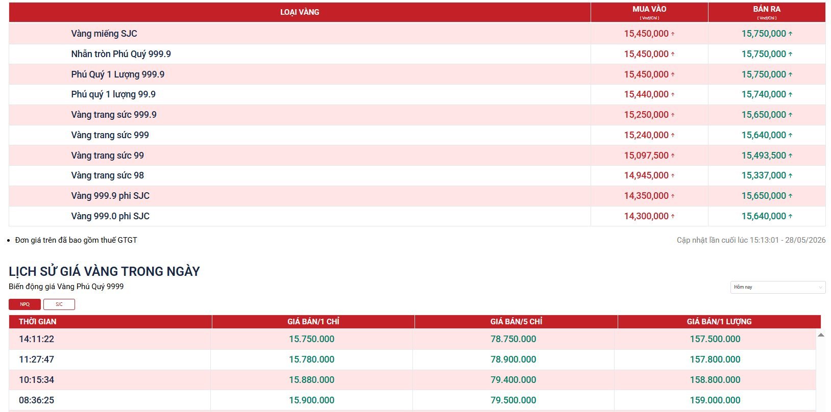Click the arrow on Vàng 999.0 phi SJC sell price
This screenshot has height=412, width=831.
pyautogui.click(x=790, y=216)
